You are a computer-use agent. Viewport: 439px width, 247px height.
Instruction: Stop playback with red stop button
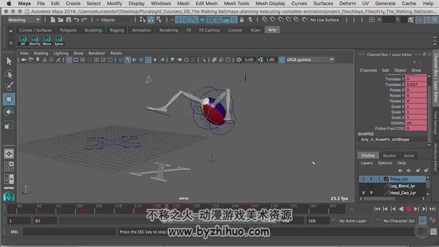(x=409, y=209)
